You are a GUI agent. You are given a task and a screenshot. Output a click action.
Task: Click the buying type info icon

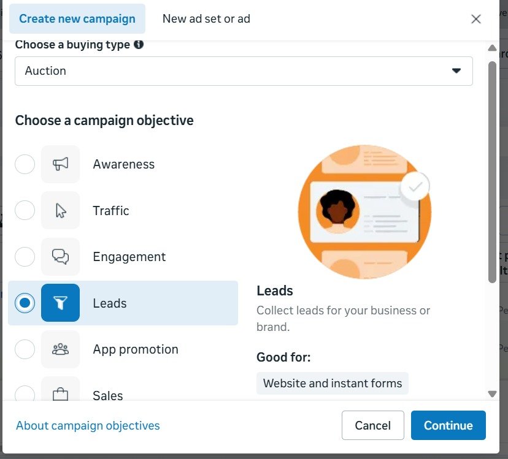coord(139,45)
